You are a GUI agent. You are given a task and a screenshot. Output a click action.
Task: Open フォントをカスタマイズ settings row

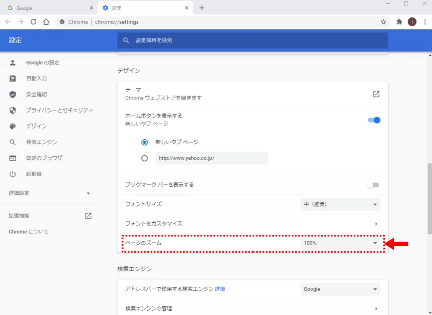coord(252,223)
